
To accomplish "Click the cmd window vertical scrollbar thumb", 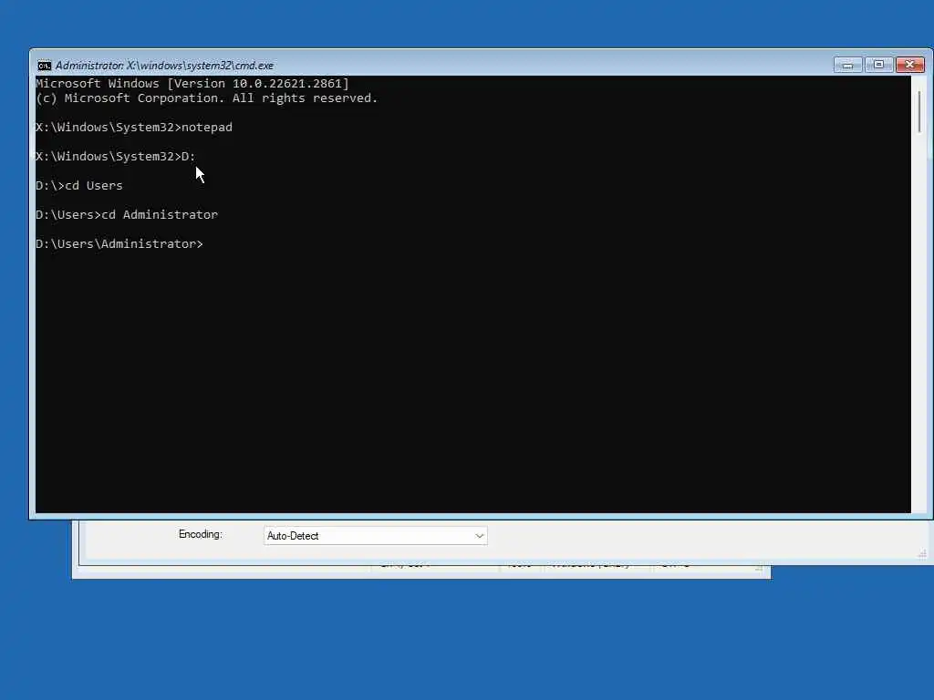I will pos(919,112).
